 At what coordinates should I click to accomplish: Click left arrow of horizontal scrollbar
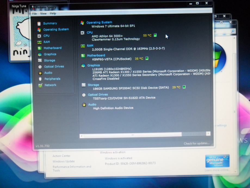[82, 136]
